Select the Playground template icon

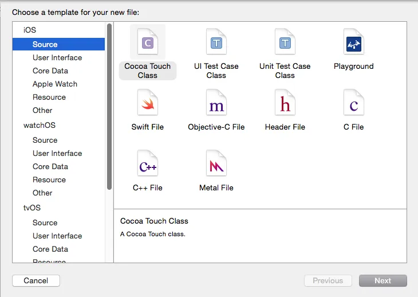(x=353, y=42)
